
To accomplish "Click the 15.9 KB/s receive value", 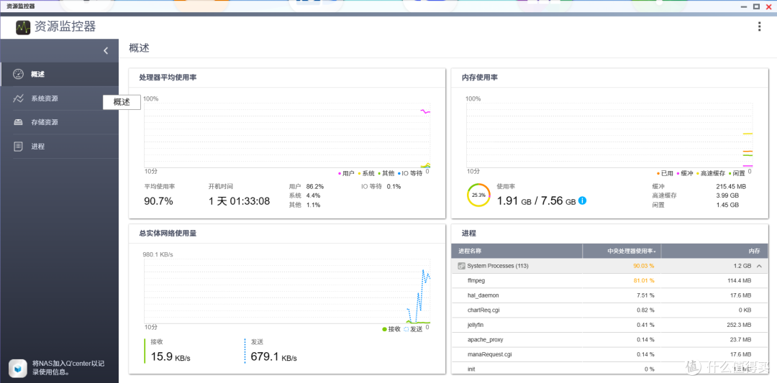I will (171, 357).
